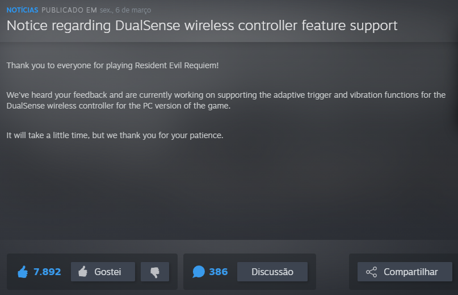The height and width of the screenshot is (295, 458).
Task: Click the 7.892 likes count
Action: [x=47, y=272]
